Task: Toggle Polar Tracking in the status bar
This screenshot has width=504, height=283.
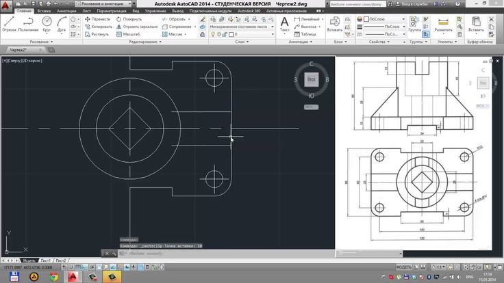Action: click(92, 267)
